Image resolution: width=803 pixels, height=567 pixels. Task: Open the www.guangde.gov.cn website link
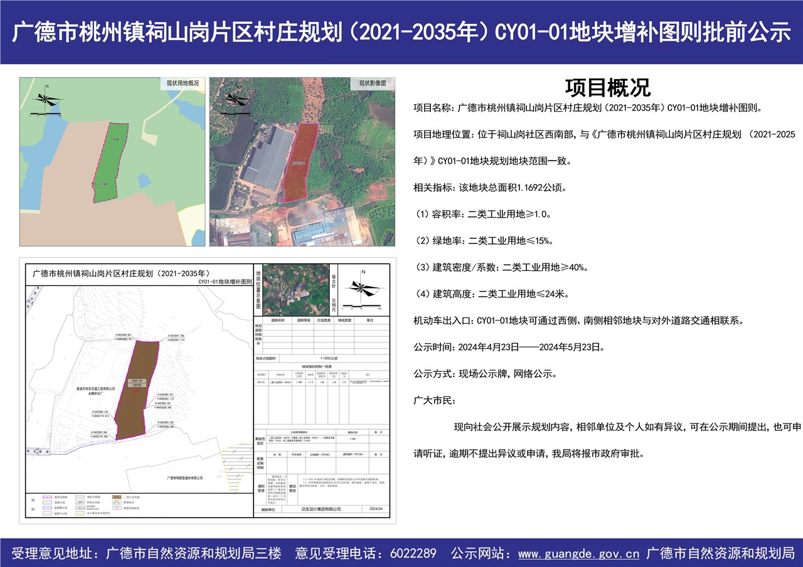pyautogui.click(x=578, y=553)
